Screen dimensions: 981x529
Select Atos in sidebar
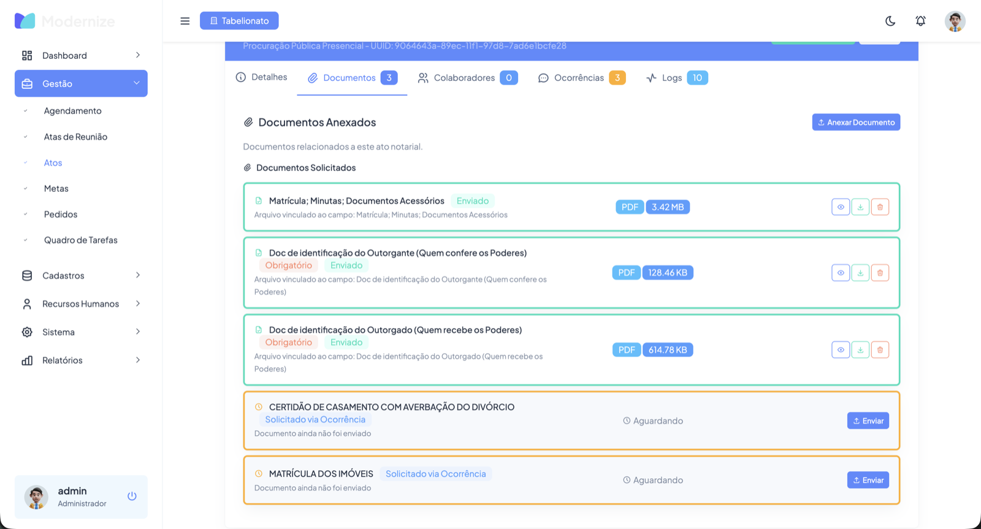click(53, 162)
